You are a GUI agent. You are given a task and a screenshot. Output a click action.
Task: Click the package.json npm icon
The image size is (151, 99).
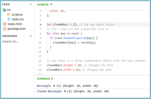click(5, 29)
